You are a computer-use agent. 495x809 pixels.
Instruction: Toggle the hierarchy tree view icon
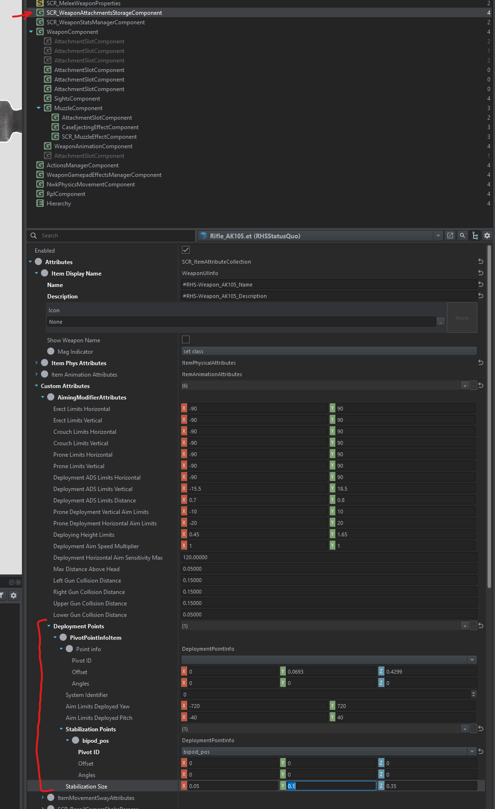(x=475, y=236)
